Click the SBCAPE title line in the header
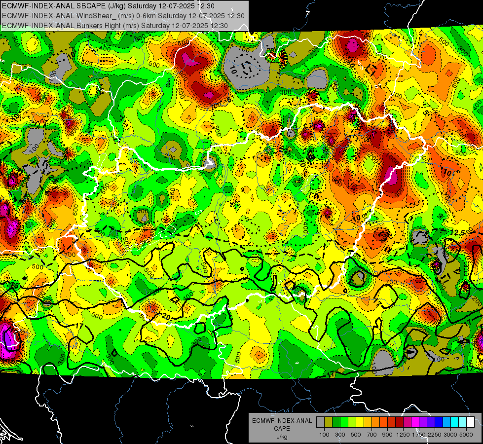 pos(108,6)
